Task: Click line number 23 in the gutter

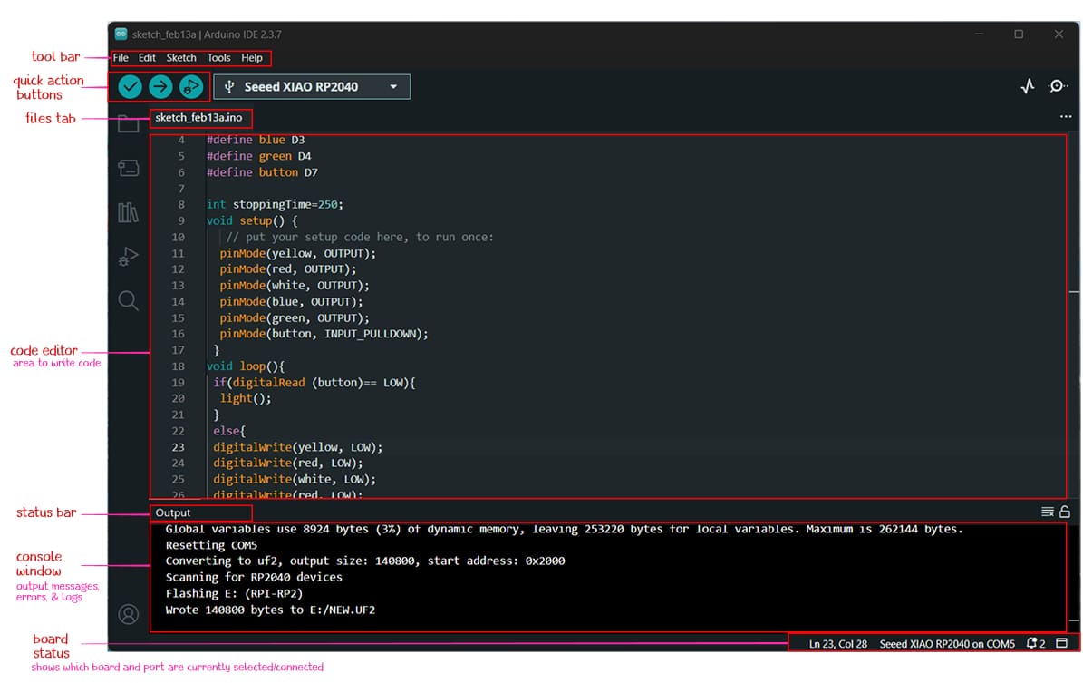Action: point(179,447)
